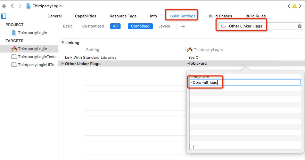Switch to the Resource Tags tab
Image resolution: width=305 pixels, height=160 pixels.
point(123,16)
